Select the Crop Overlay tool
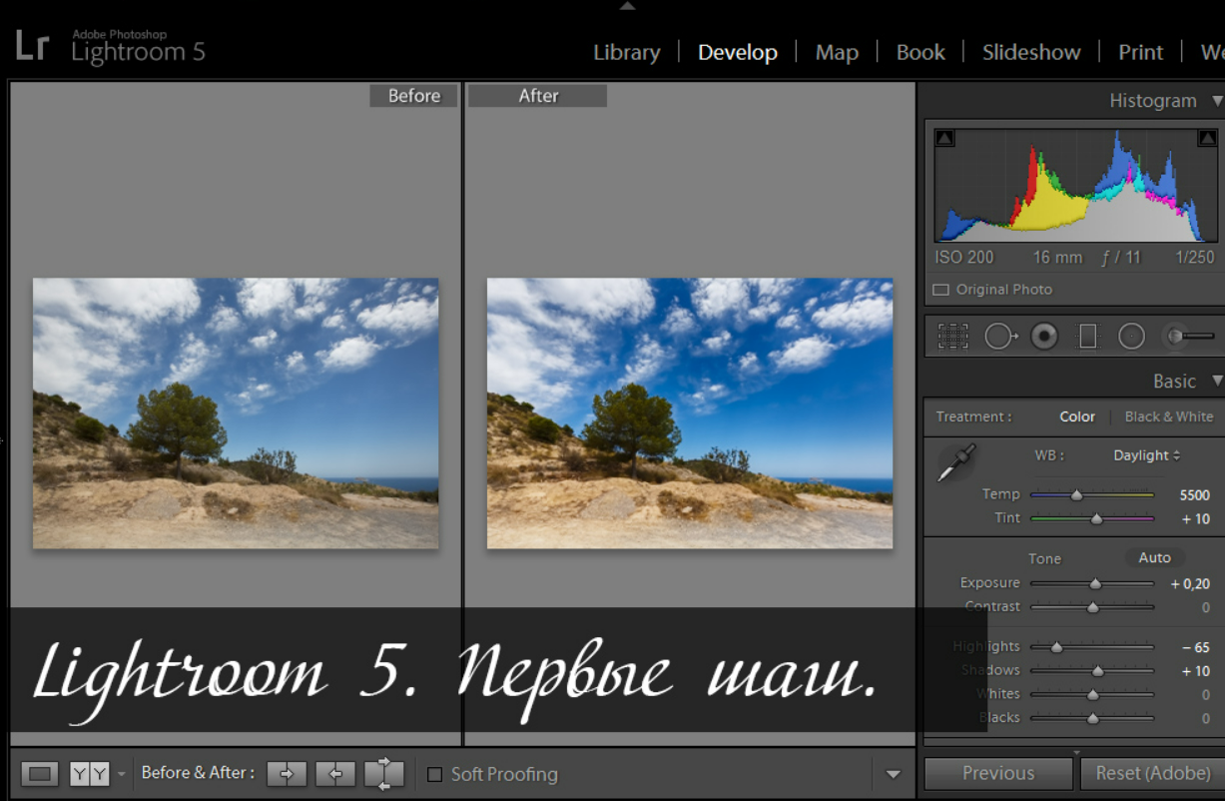 (952, 337)
